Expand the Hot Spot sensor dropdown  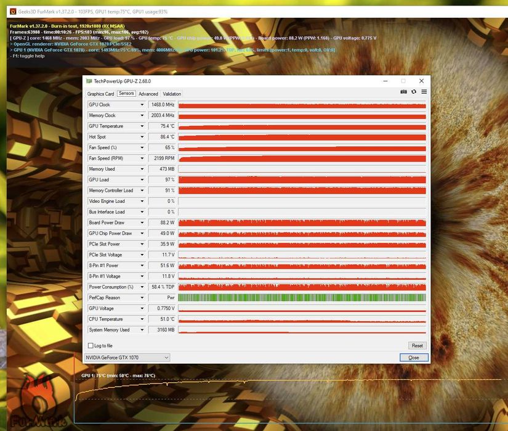pyautogui.click(x=142, y=137)
